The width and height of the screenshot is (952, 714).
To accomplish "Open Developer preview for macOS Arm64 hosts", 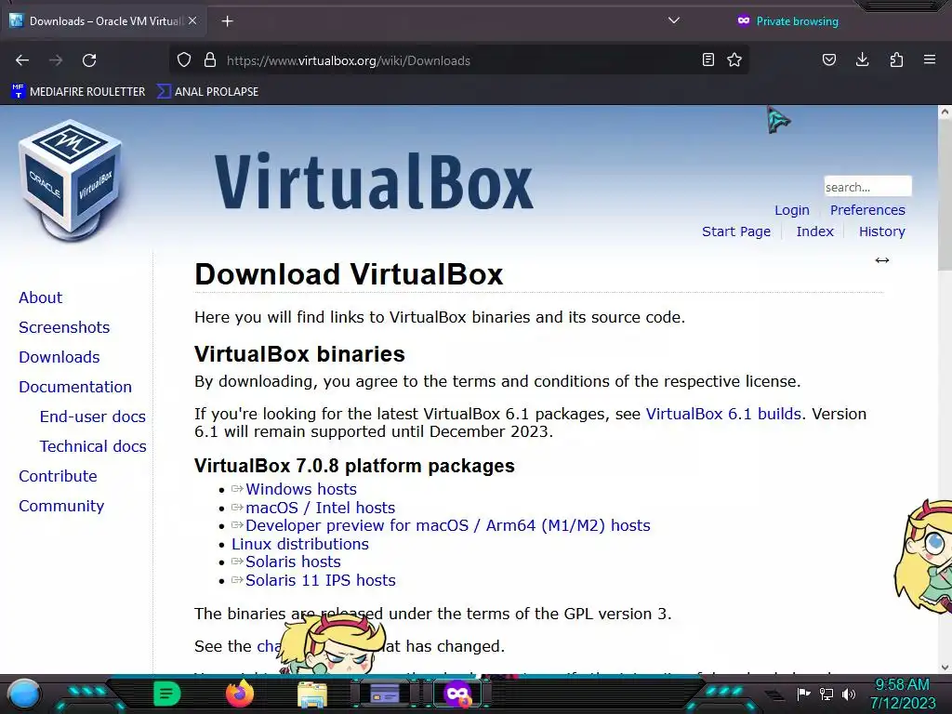I will (x=447, y=526).
